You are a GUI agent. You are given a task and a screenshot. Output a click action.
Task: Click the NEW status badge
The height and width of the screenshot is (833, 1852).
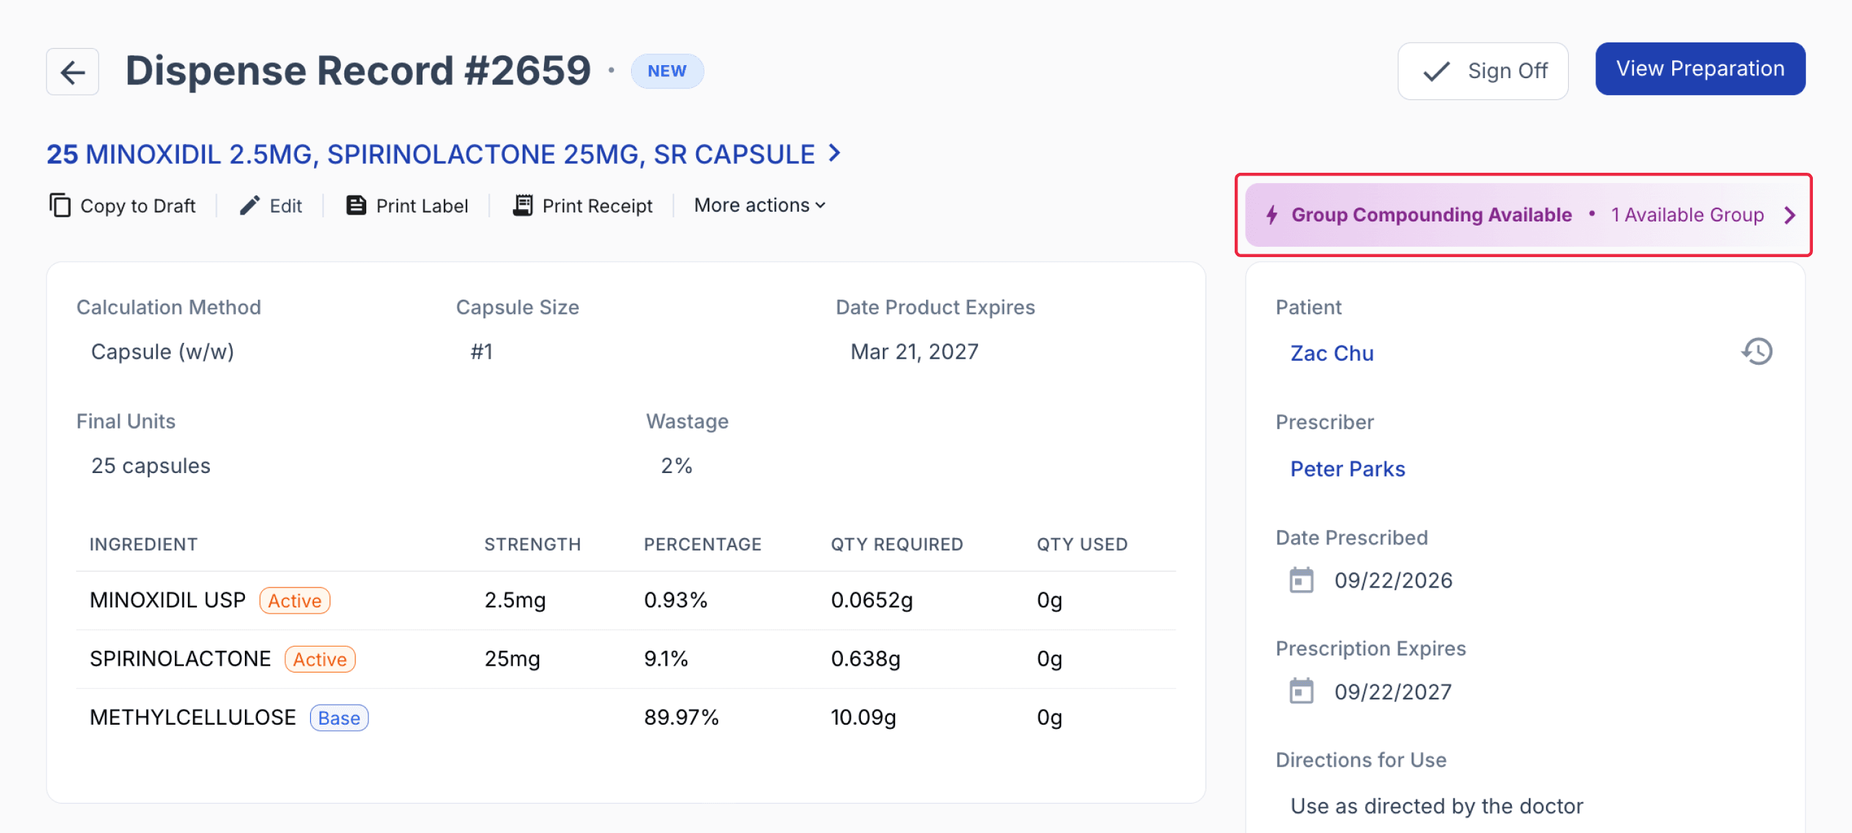tap(667, 71)
